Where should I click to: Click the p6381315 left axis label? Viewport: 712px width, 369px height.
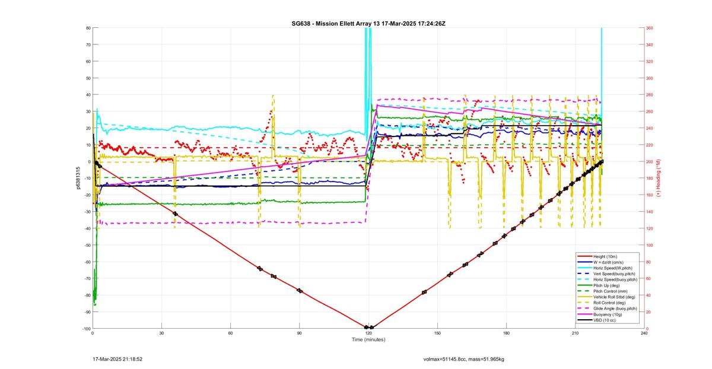pos(78,178)
